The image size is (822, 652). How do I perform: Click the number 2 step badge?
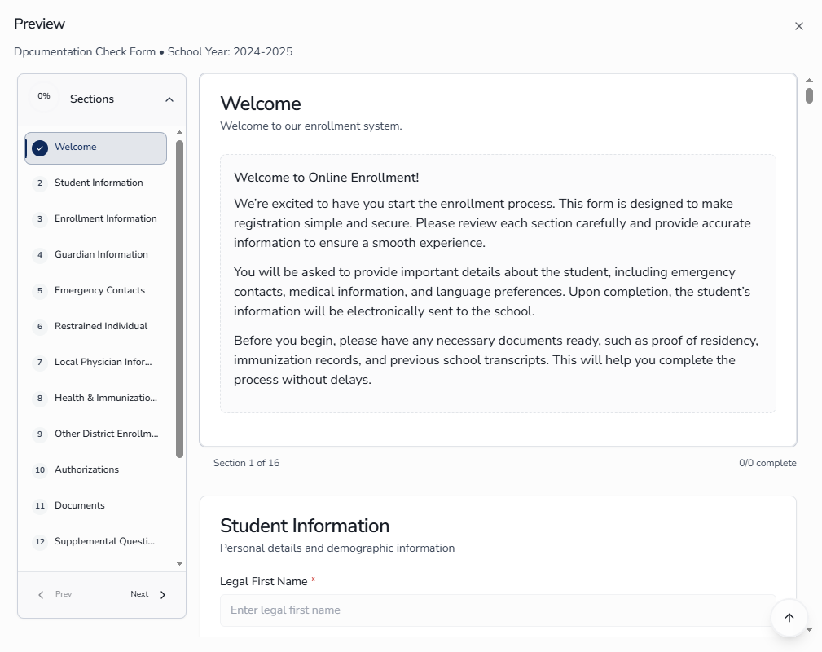[x=40, y=183]
